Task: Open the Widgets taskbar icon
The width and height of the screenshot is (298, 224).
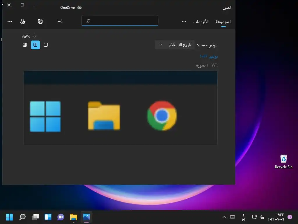Action: (48, 217)
